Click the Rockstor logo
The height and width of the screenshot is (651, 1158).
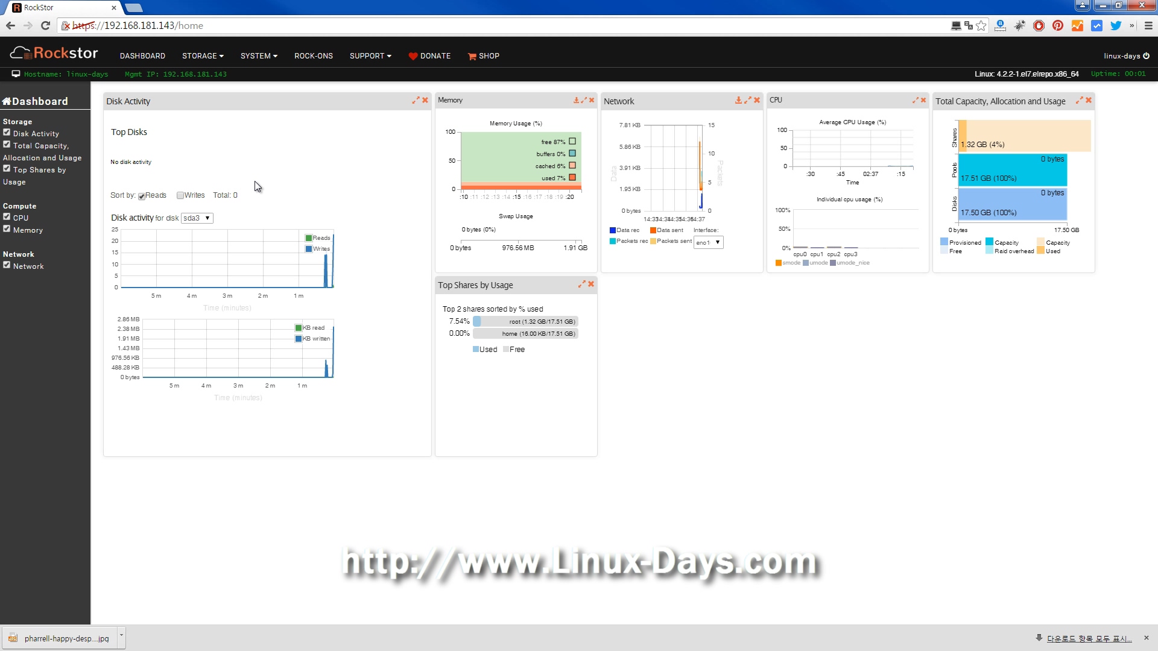(54, 53)
